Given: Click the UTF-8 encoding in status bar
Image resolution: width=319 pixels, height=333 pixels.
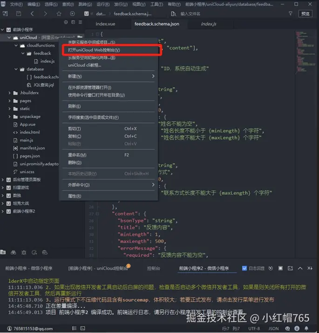Looking at the screenshot, I should tap(254, 328).
